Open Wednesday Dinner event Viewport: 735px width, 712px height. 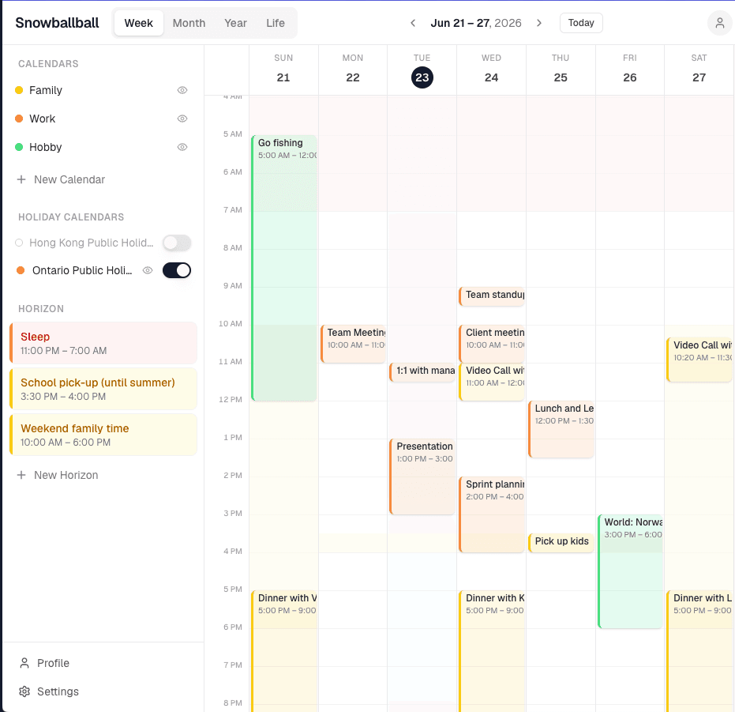pos(491,651)
